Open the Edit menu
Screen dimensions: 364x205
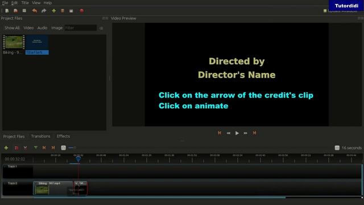click(14, 3)
